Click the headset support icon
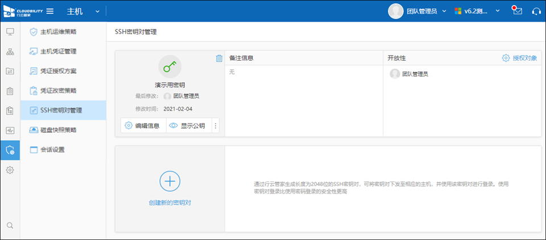 [x=536, y=11]
